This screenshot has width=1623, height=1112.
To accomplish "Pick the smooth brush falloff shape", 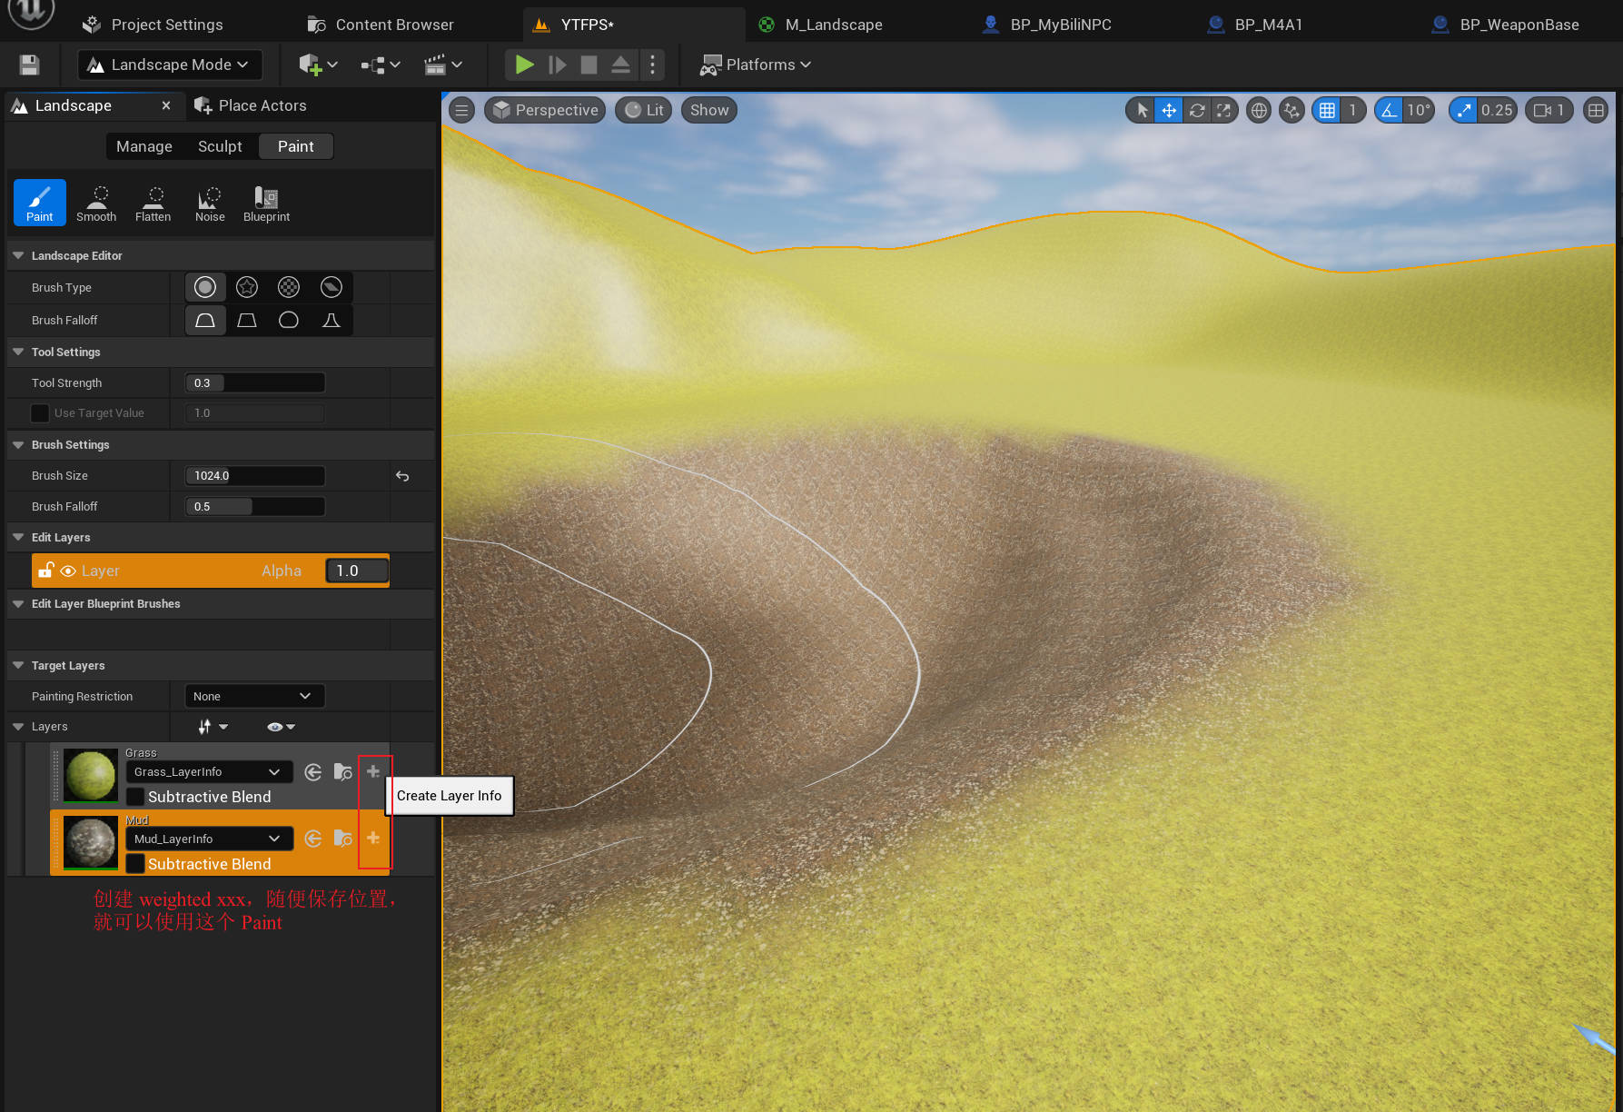I will 205,320.
